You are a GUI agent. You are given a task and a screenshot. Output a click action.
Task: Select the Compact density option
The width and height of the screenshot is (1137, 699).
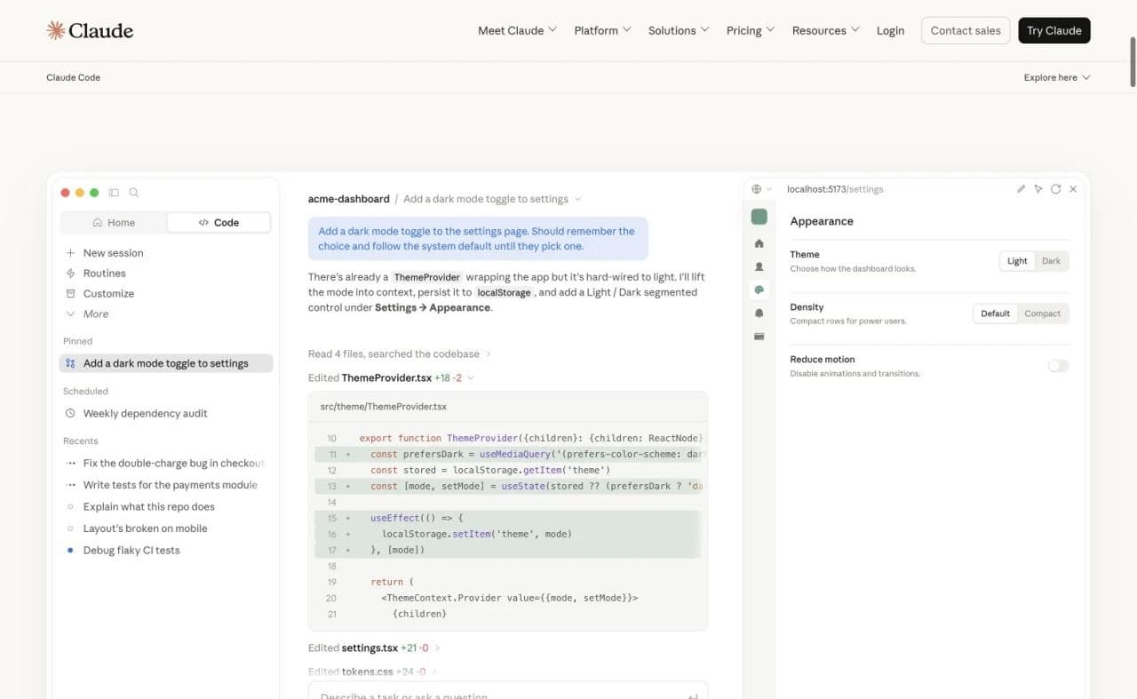pos(1042,314)
